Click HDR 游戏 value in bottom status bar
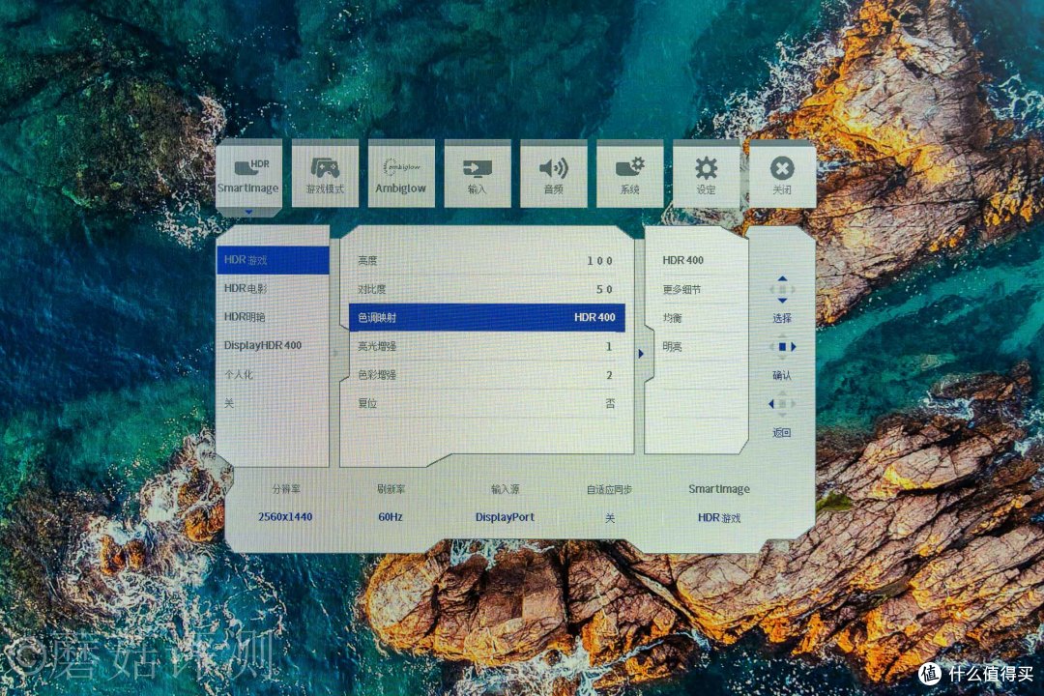 pyautogui.click(x=719, y=517)
